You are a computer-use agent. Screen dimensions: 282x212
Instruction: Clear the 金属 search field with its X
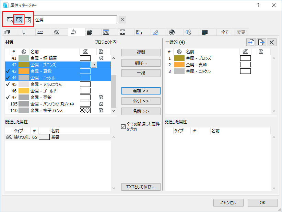122,20
